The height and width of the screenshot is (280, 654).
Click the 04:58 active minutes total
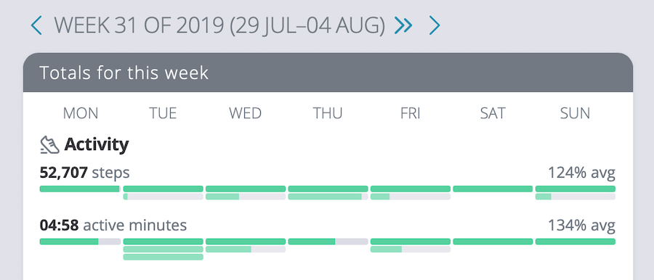point(113,226)
